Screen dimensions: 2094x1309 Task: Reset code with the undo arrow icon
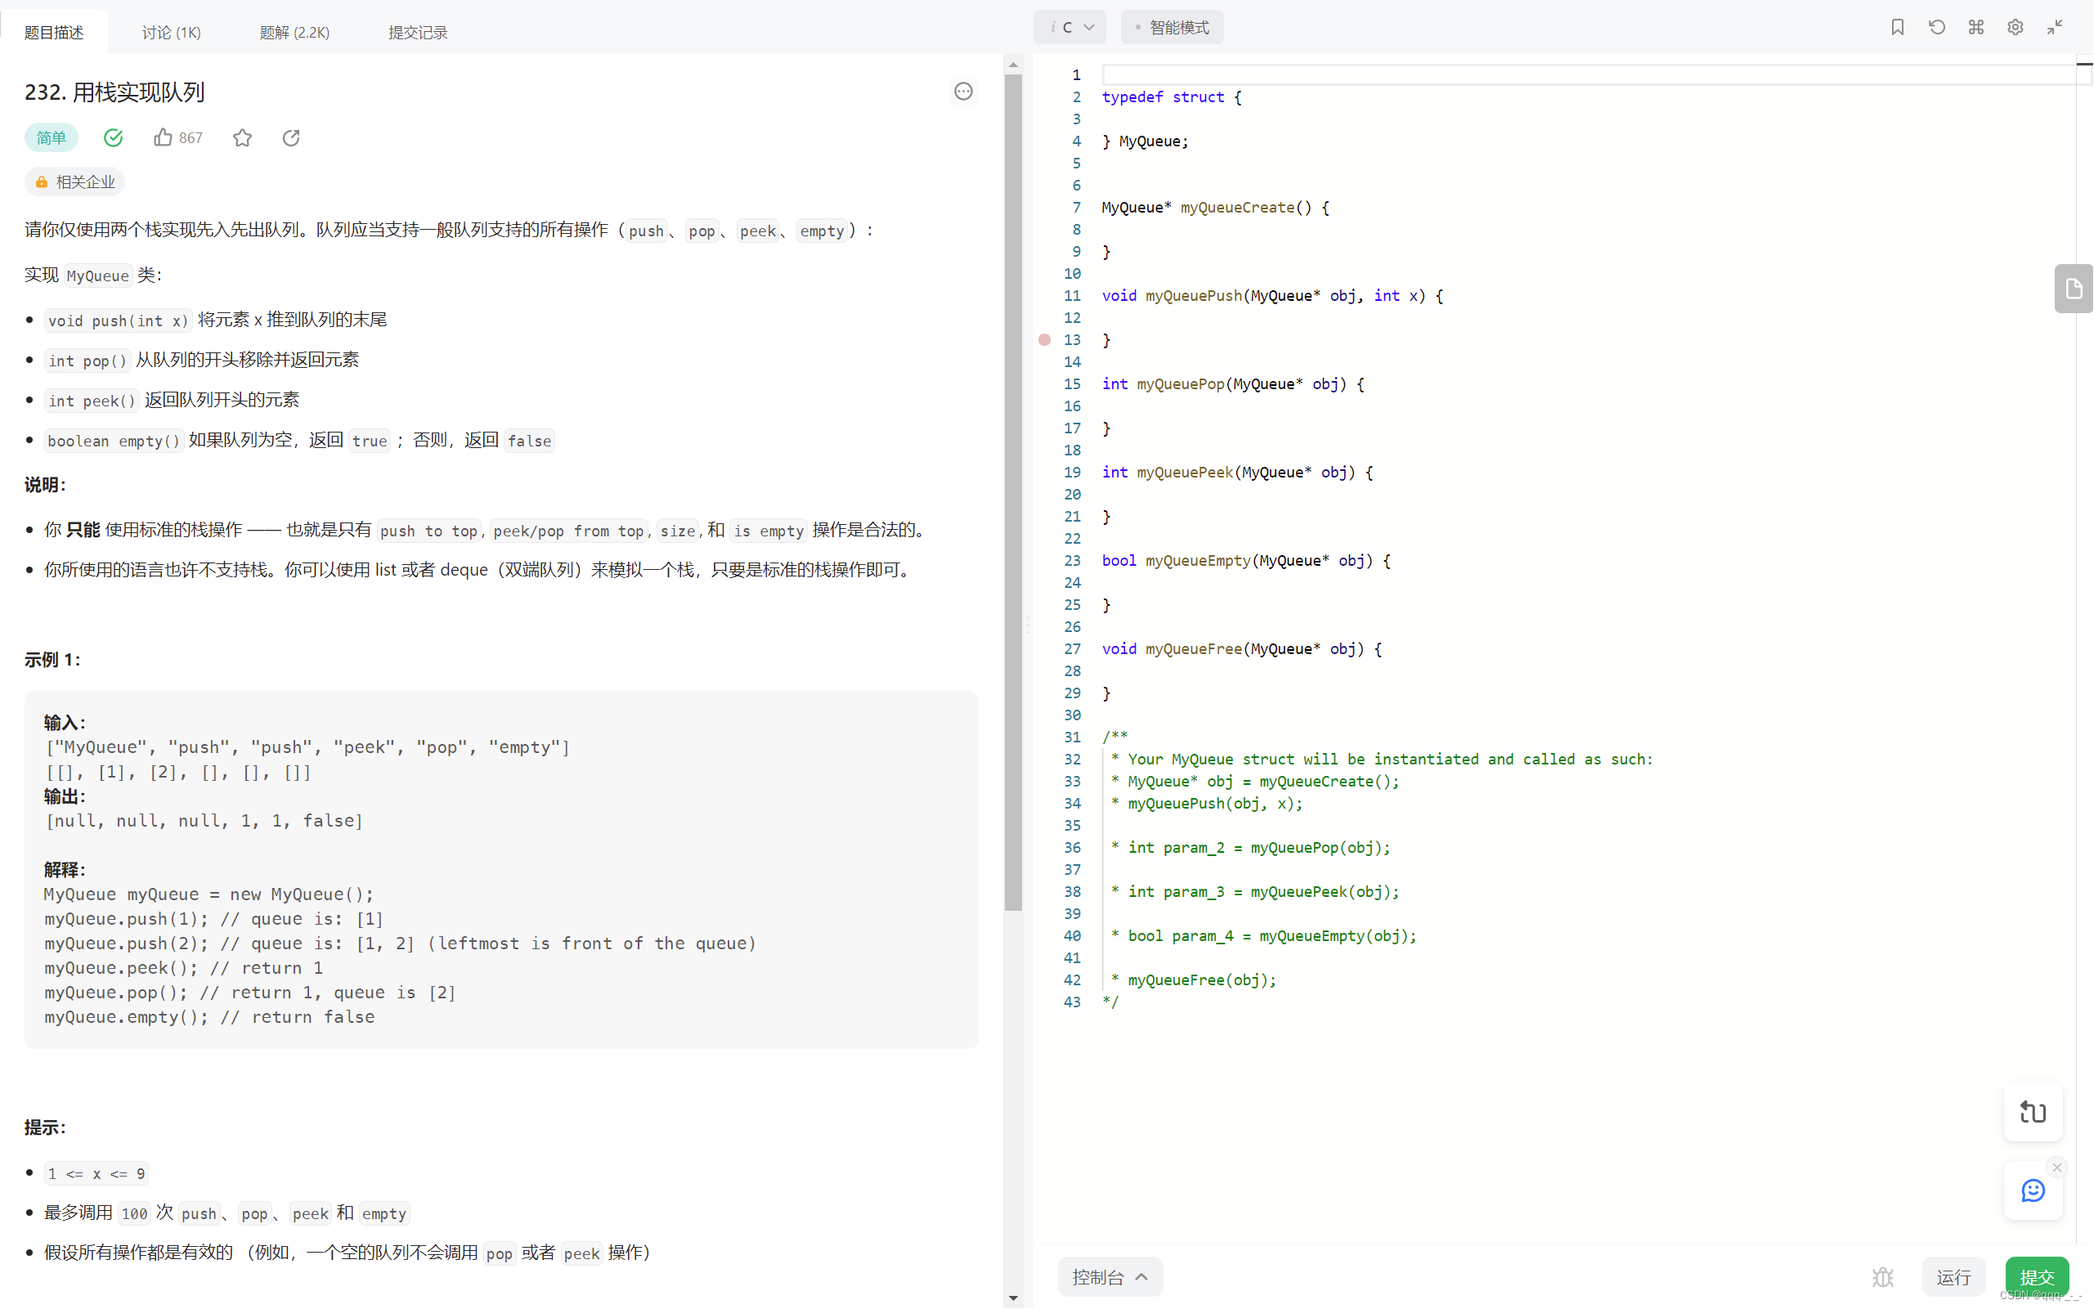tap(1936, 28)
